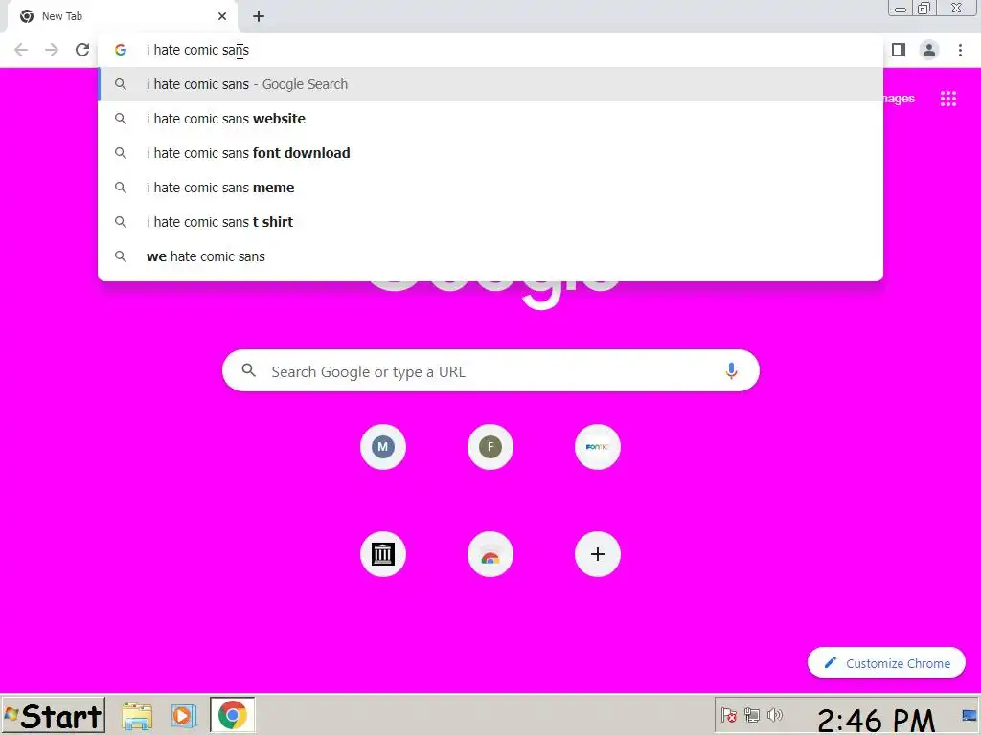Select the New Tab tab
The height and width of the screenshot is (735, 981).
tap(122, 16)
